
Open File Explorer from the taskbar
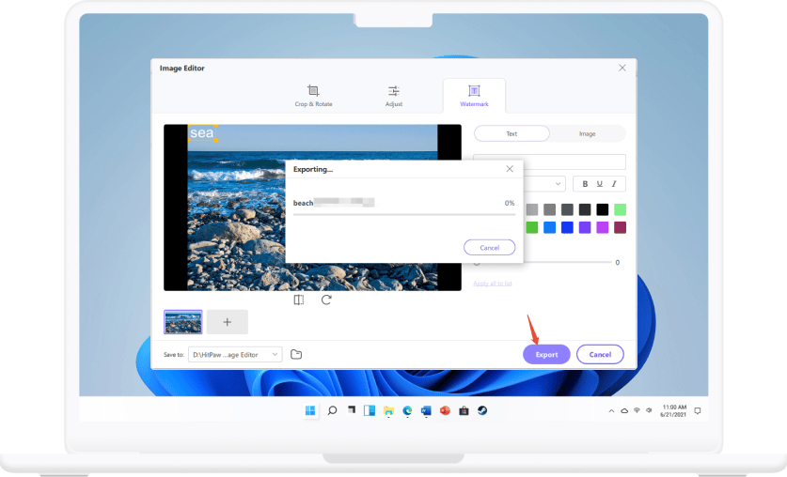[388, 411]
